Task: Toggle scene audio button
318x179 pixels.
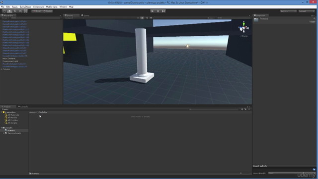Action: pyautogui.click(x=147, y=18)
